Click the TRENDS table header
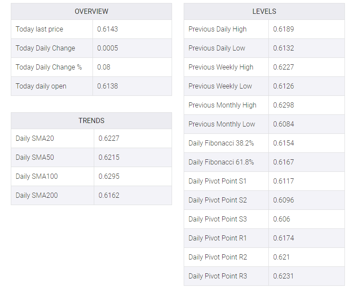354x288 pixels. pos(91,120)
